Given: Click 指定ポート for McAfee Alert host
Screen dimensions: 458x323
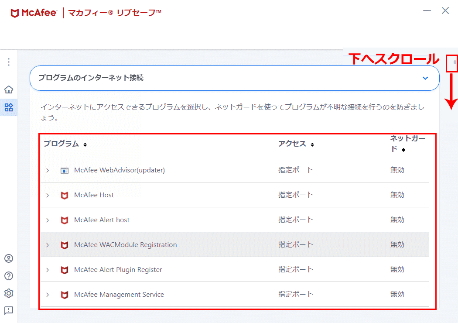Looking at the screenshot, I should click(x=296, y=220).
